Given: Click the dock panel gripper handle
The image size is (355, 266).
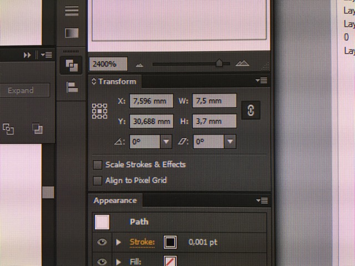Looking at the screenshot, I should (71, 52).
